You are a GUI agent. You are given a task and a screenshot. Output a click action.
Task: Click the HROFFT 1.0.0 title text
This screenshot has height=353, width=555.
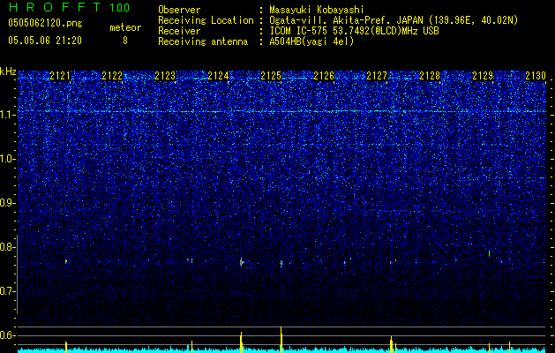[70, 7]
